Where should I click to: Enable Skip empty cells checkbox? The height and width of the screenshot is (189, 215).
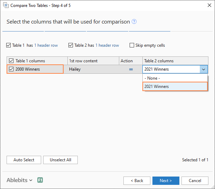[132, 45]
